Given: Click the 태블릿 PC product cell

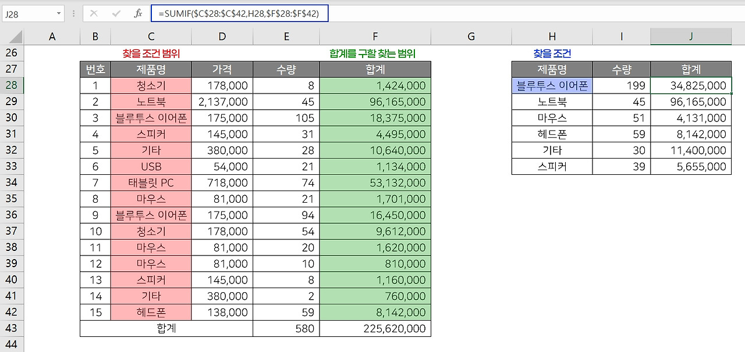Looking at the screenshot, I should 151,183.
